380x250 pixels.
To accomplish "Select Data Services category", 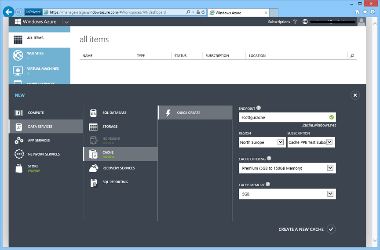I will tap(46, 127).
